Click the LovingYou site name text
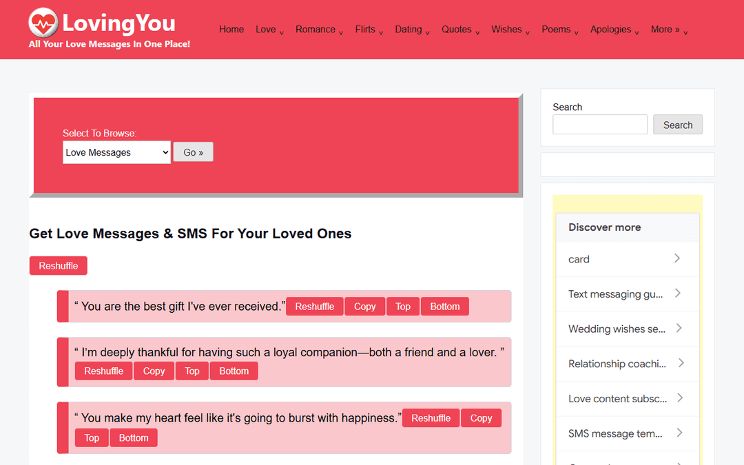Viewport: 744px width, 465px height. click(118, 23)
